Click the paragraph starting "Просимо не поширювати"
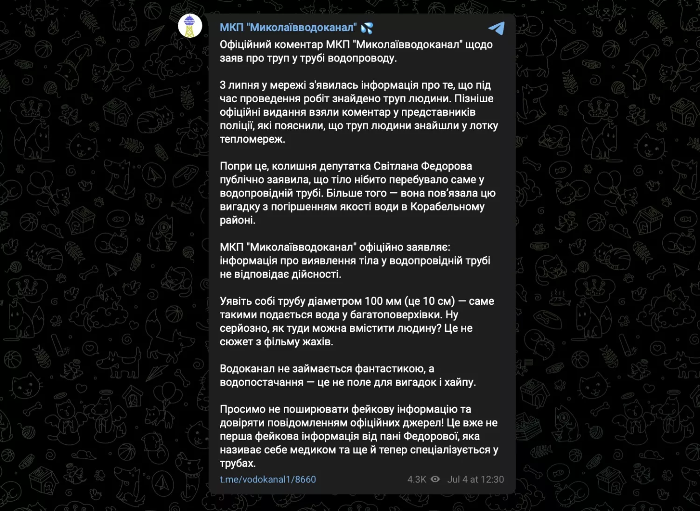This screenshot has width=700, height=511. click(358, 436)
